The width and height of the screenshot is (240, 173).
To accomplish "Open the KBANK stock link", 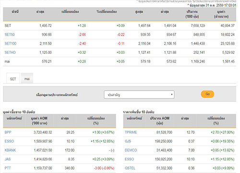I will tap(10, 150).
